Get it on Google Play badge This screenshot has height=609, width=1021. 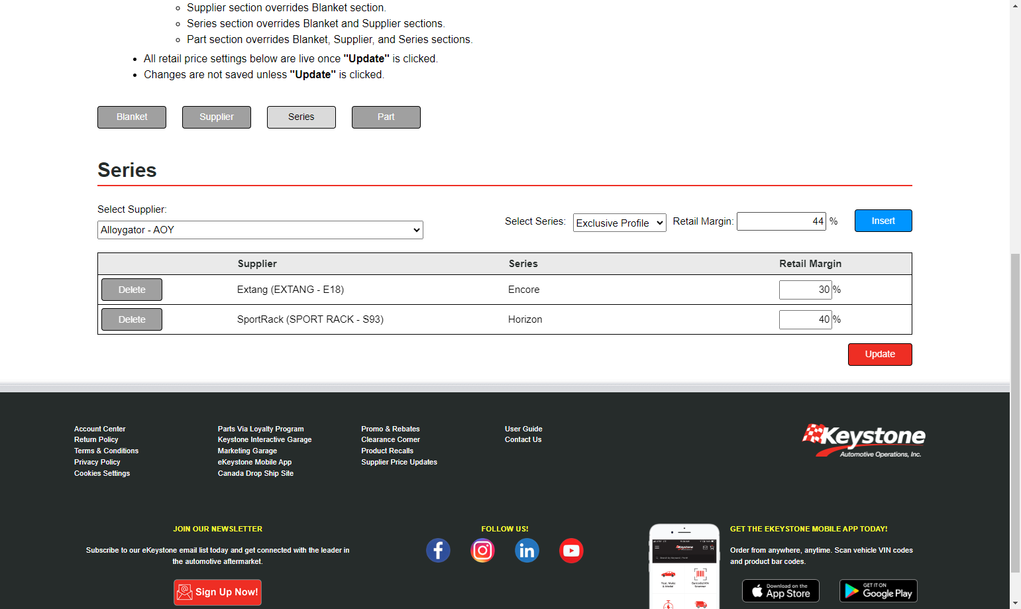point(878,590)
